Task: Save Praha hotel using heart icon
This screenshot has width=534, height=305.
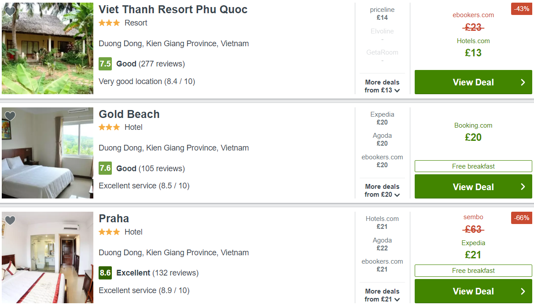Action: click(10, 220)
